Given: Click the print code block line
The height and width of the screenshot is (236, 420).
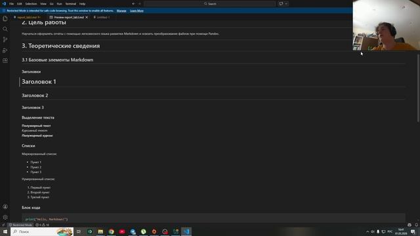Looking at the screenshot, I should (x=47, y=219).
